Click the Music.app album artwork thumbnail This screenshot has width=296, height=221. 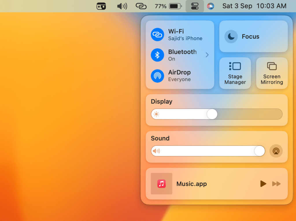pyautogui.click(x=161, y=184)
